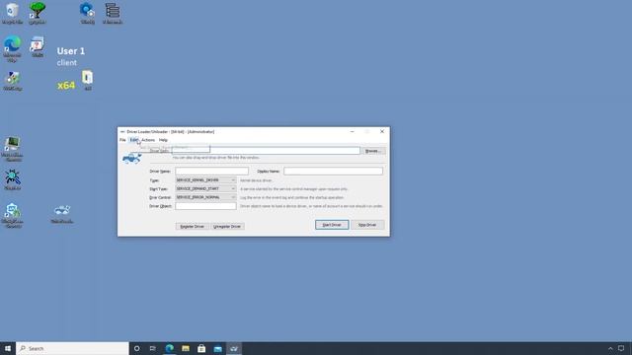Open the Edit menu

point(134,140)
